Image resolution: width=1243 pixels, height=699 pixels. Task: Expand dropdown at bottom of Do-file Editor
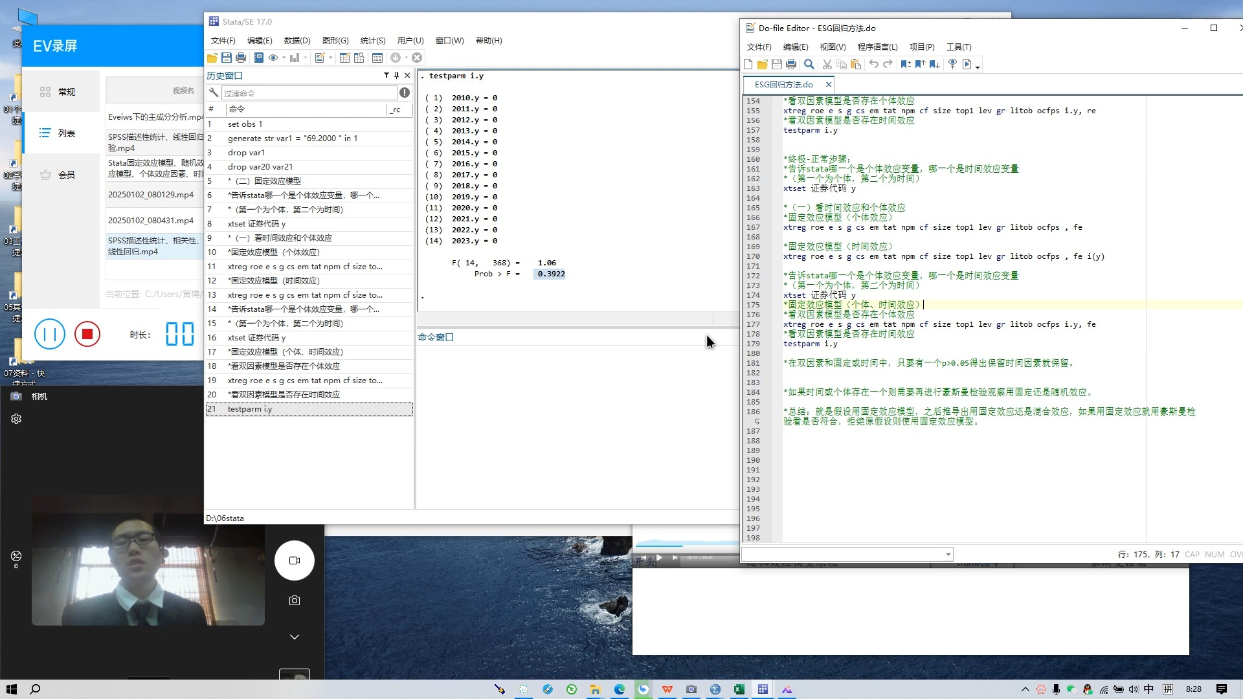(x=948, y=554)
